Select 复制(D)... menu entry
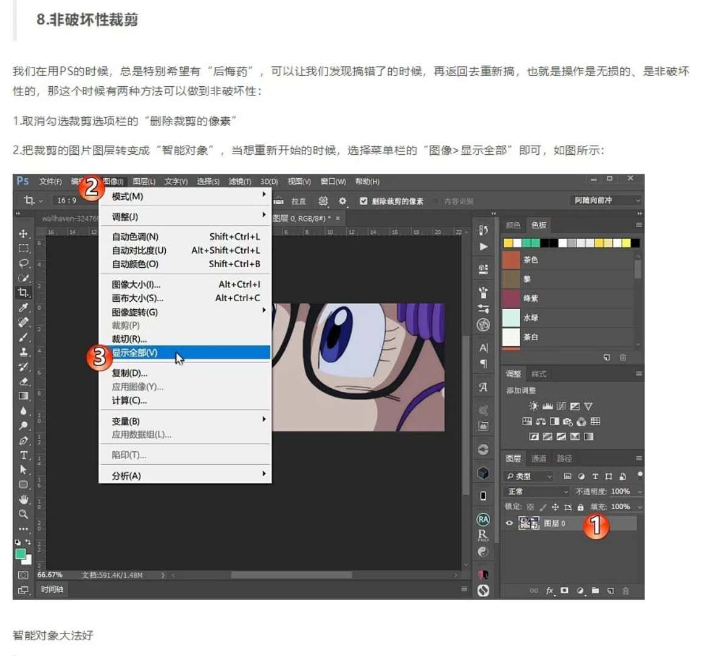Viewport: 704px width, 656px height. coord(185,373)
